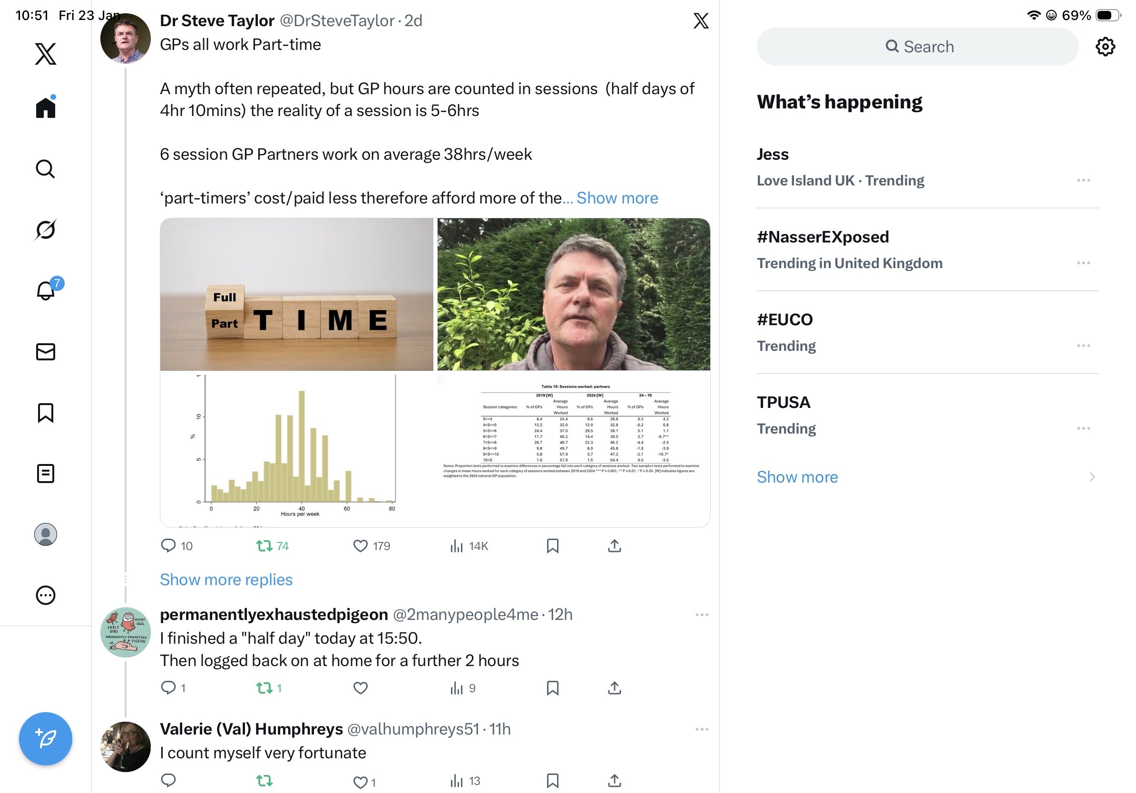Open Lists icon in sidebar
This screenshot has width=1136, height=793.
point(46,474)
